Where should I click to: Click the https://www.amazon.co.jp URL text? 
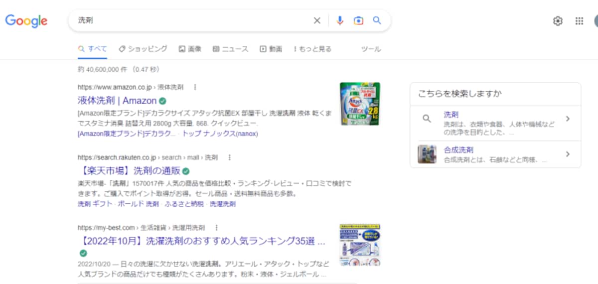point(115,87)
